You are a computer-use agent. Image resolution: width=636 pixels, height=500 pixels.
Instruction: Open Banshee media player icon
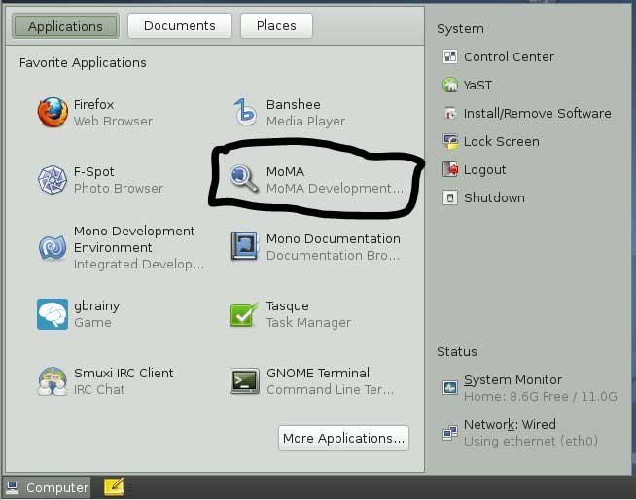(244, 113)
